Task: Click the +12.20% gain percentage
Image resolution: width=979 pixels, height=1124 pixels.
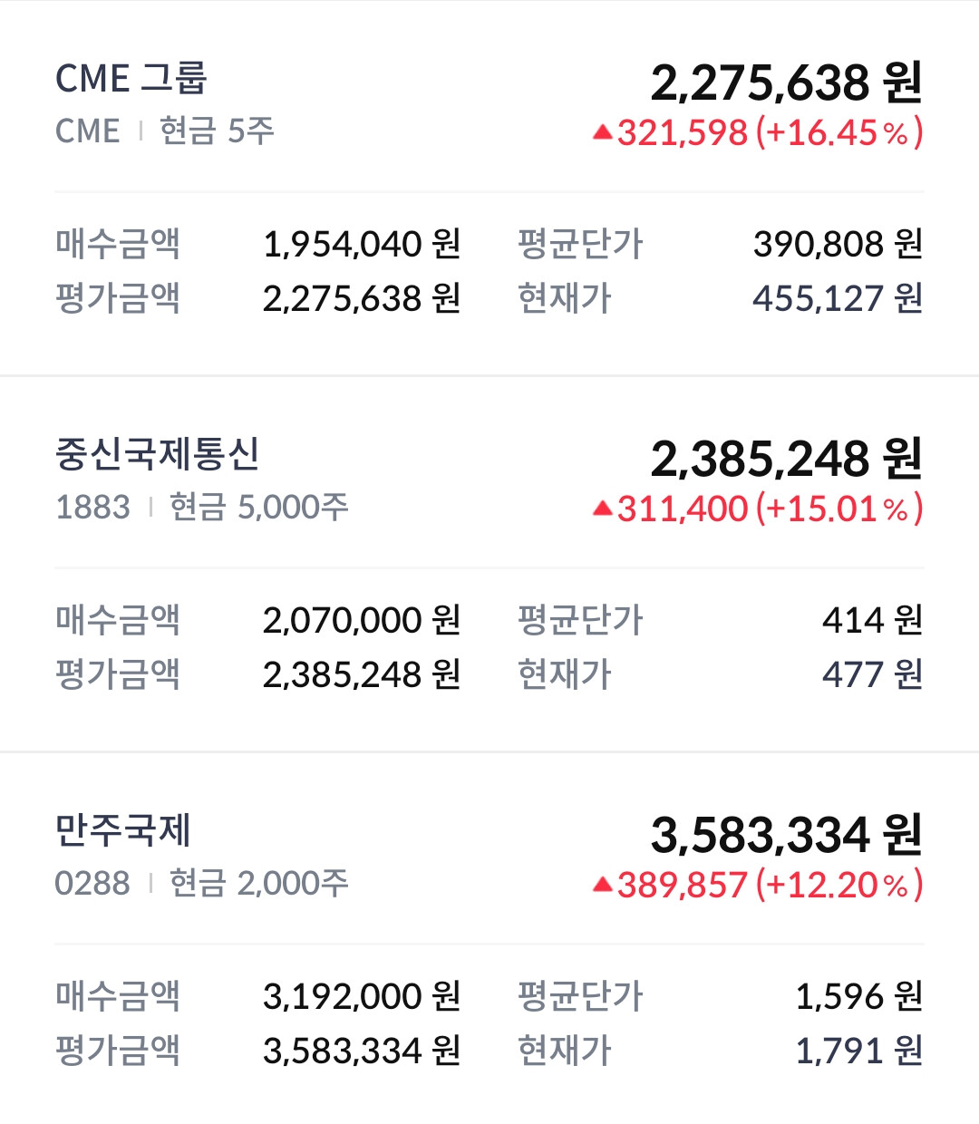Action: [x=838, y=886]
